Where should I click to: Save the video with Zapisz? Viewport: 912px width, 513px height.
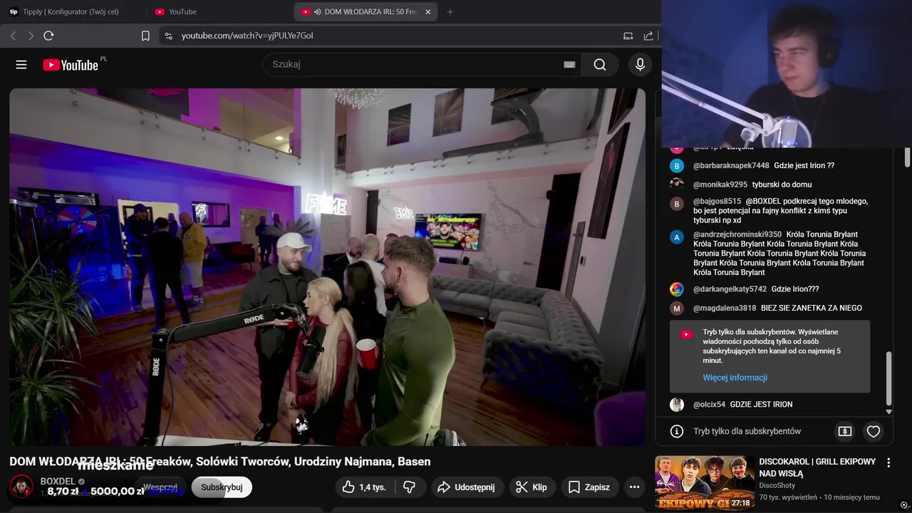[589, 487]
